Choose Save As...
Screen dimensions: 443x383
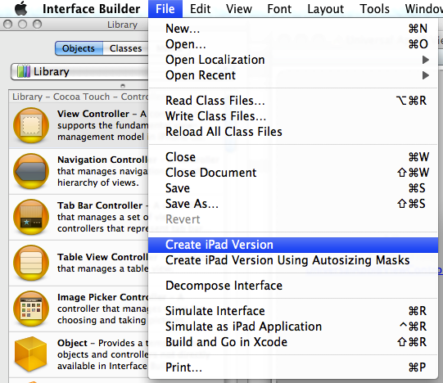point(293,204)
